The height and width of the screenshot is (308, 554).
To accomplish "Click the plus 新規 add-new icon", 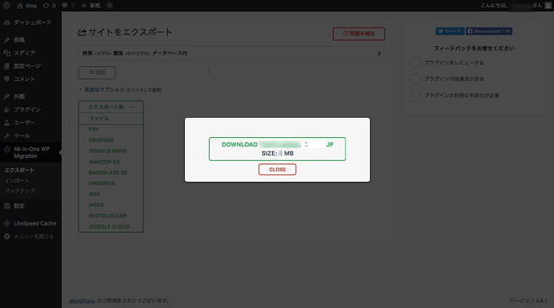I will tap(84, 5).
